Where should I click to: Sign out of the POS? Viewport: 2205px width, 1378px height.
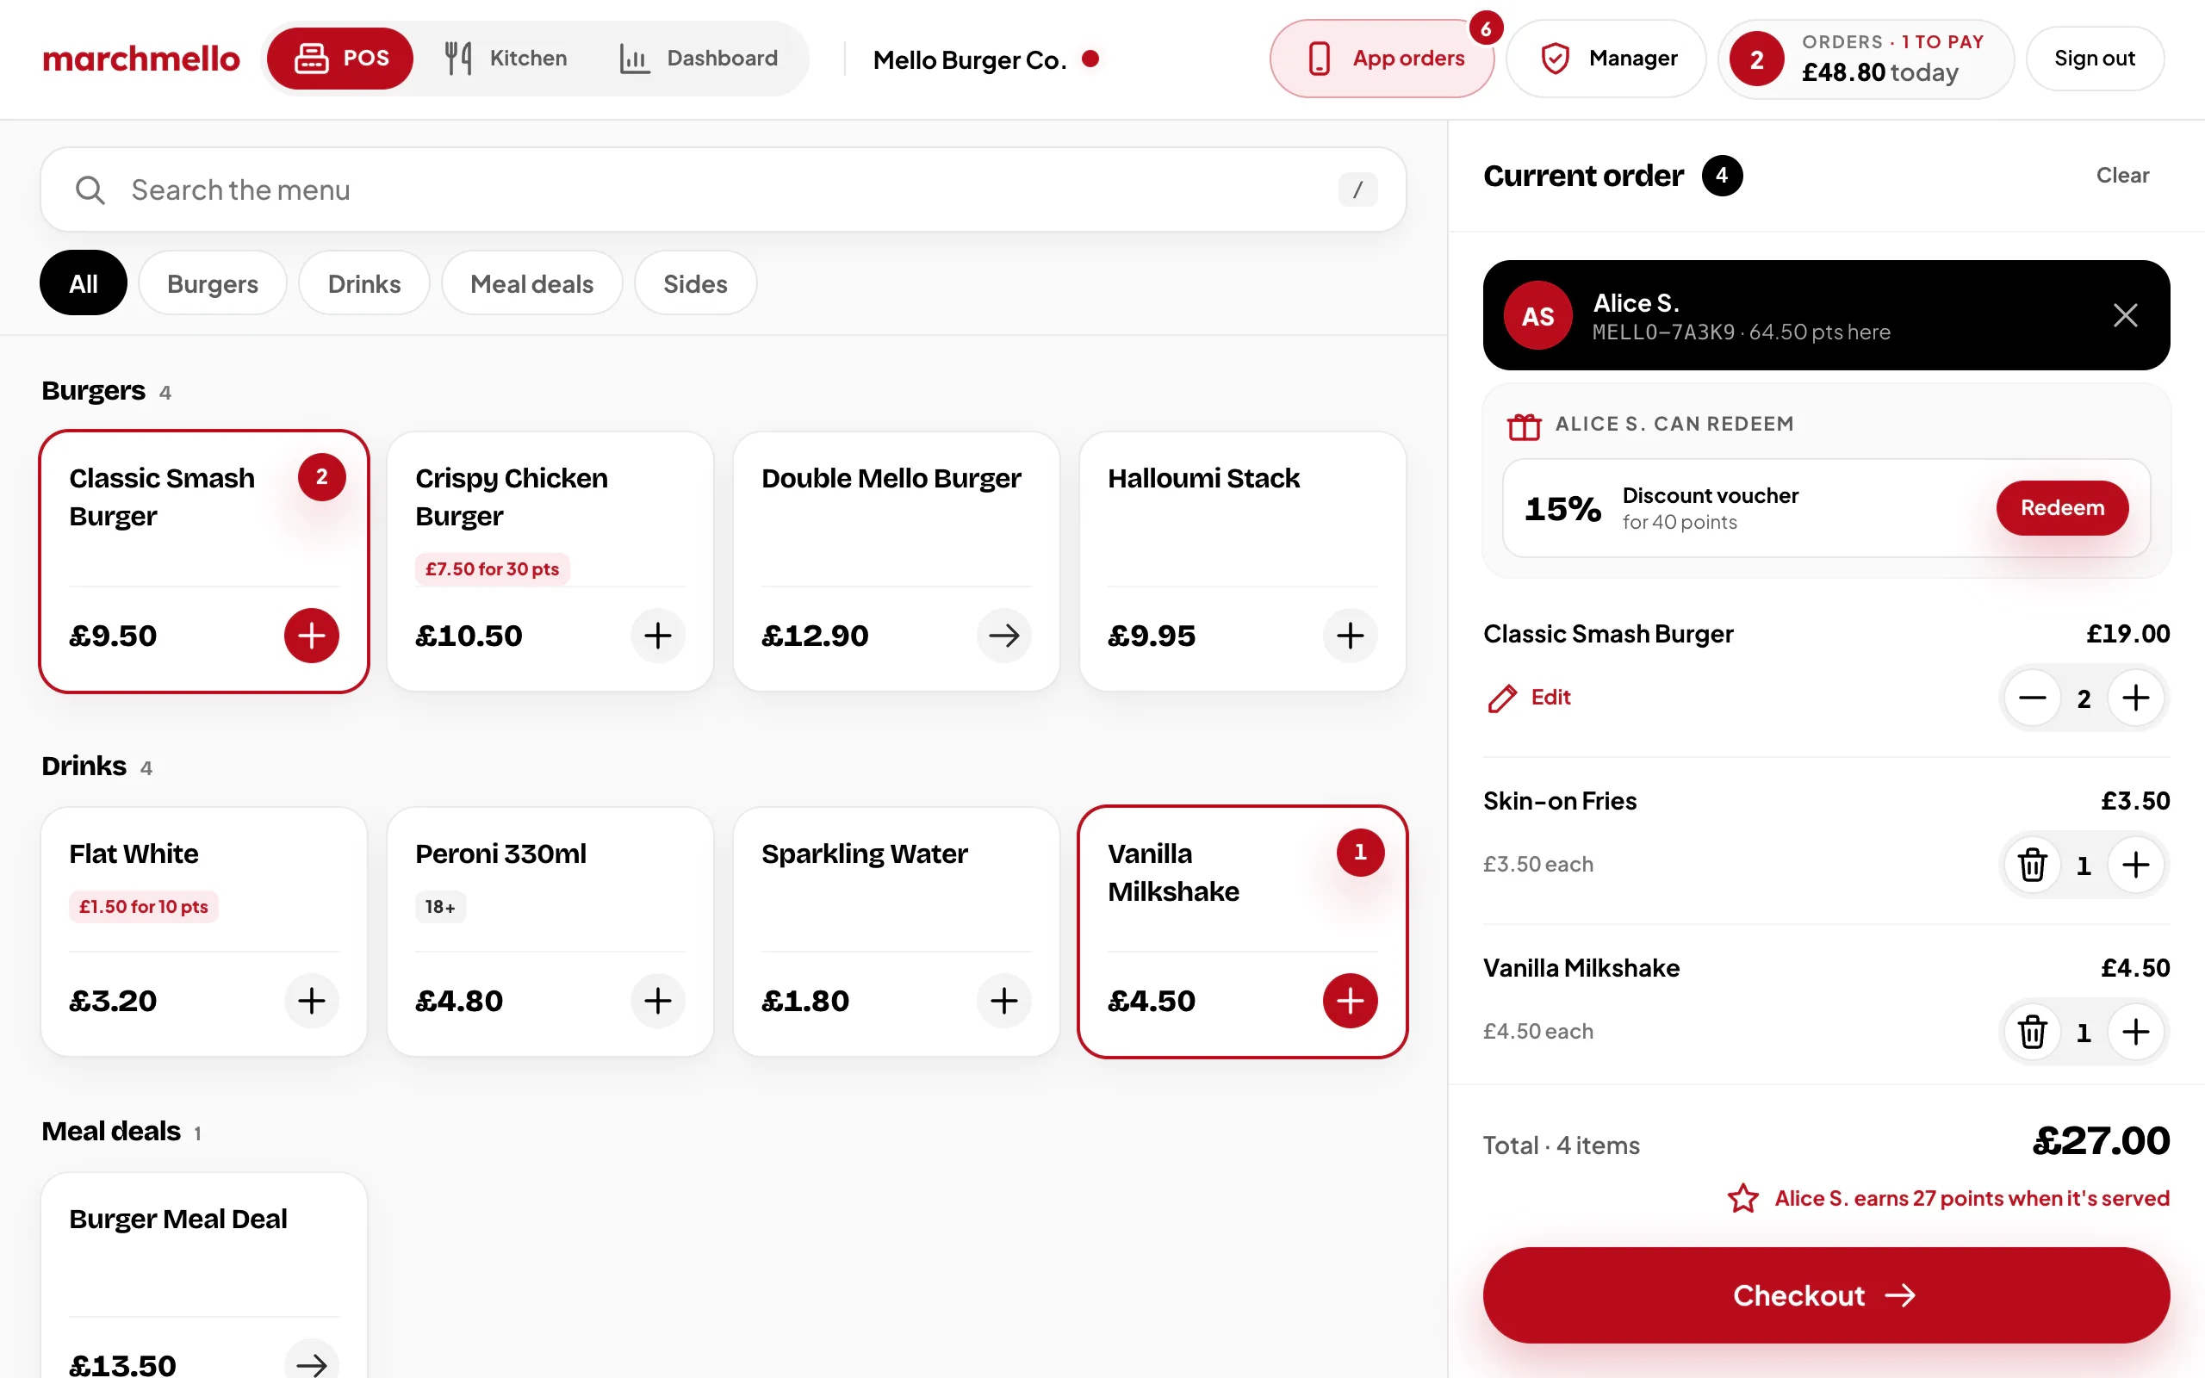pos(2094,59)
